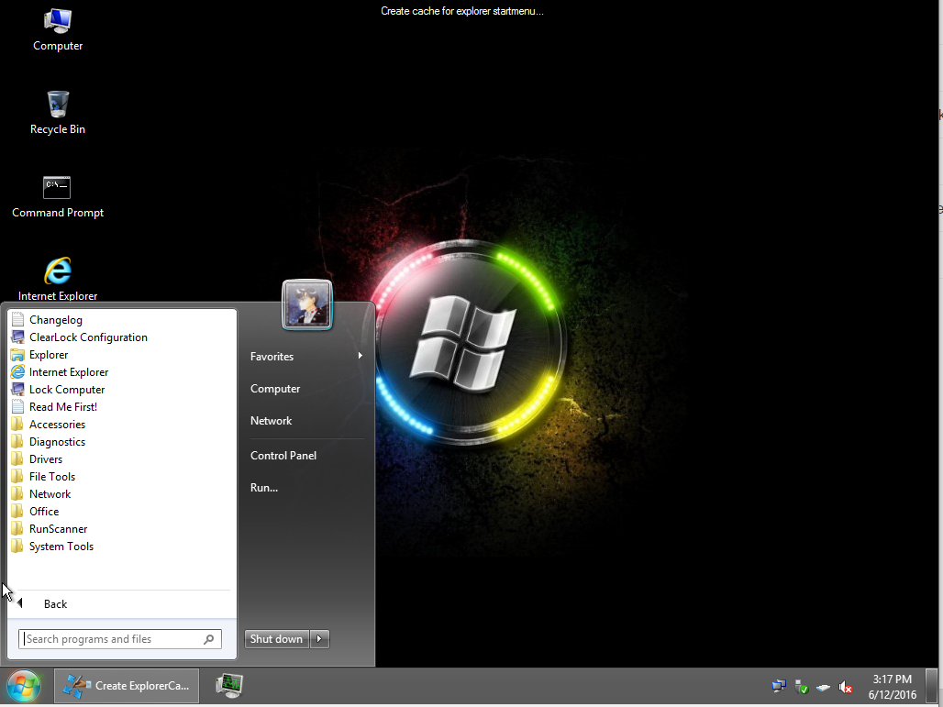Click the network tray icon
Screen dimensions: 943x707
point(779,686)
